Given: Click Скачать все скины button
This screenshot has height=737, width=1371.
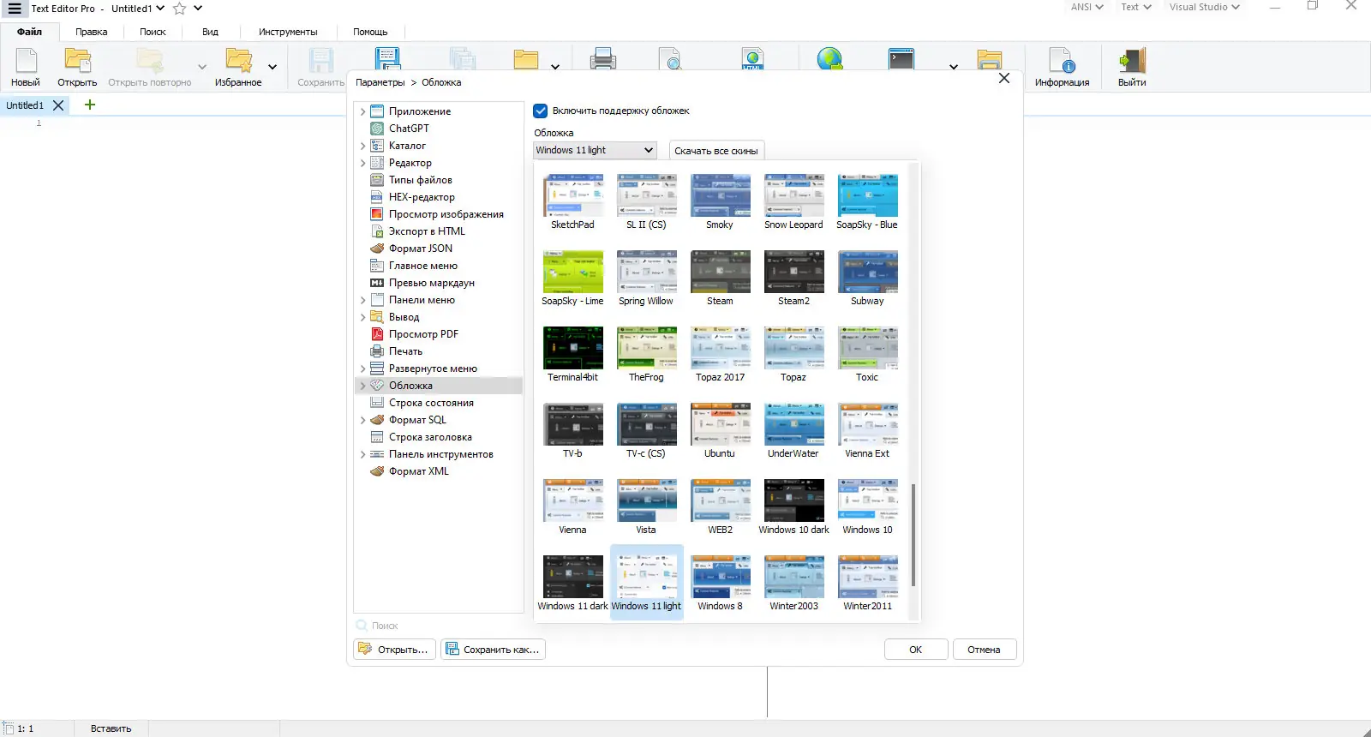Looking at the screenshot, I should 716,151.
